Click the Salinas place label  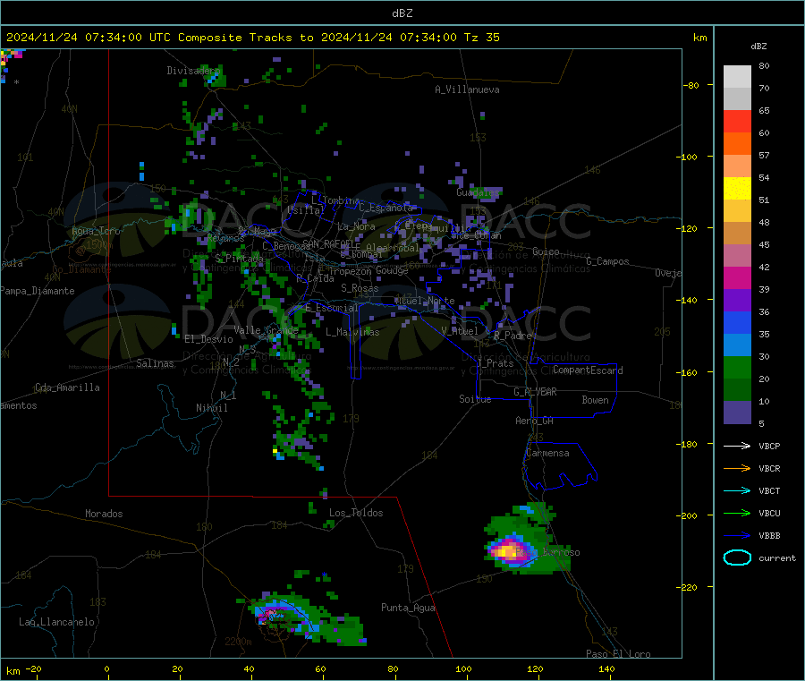(x=155, y=363)
